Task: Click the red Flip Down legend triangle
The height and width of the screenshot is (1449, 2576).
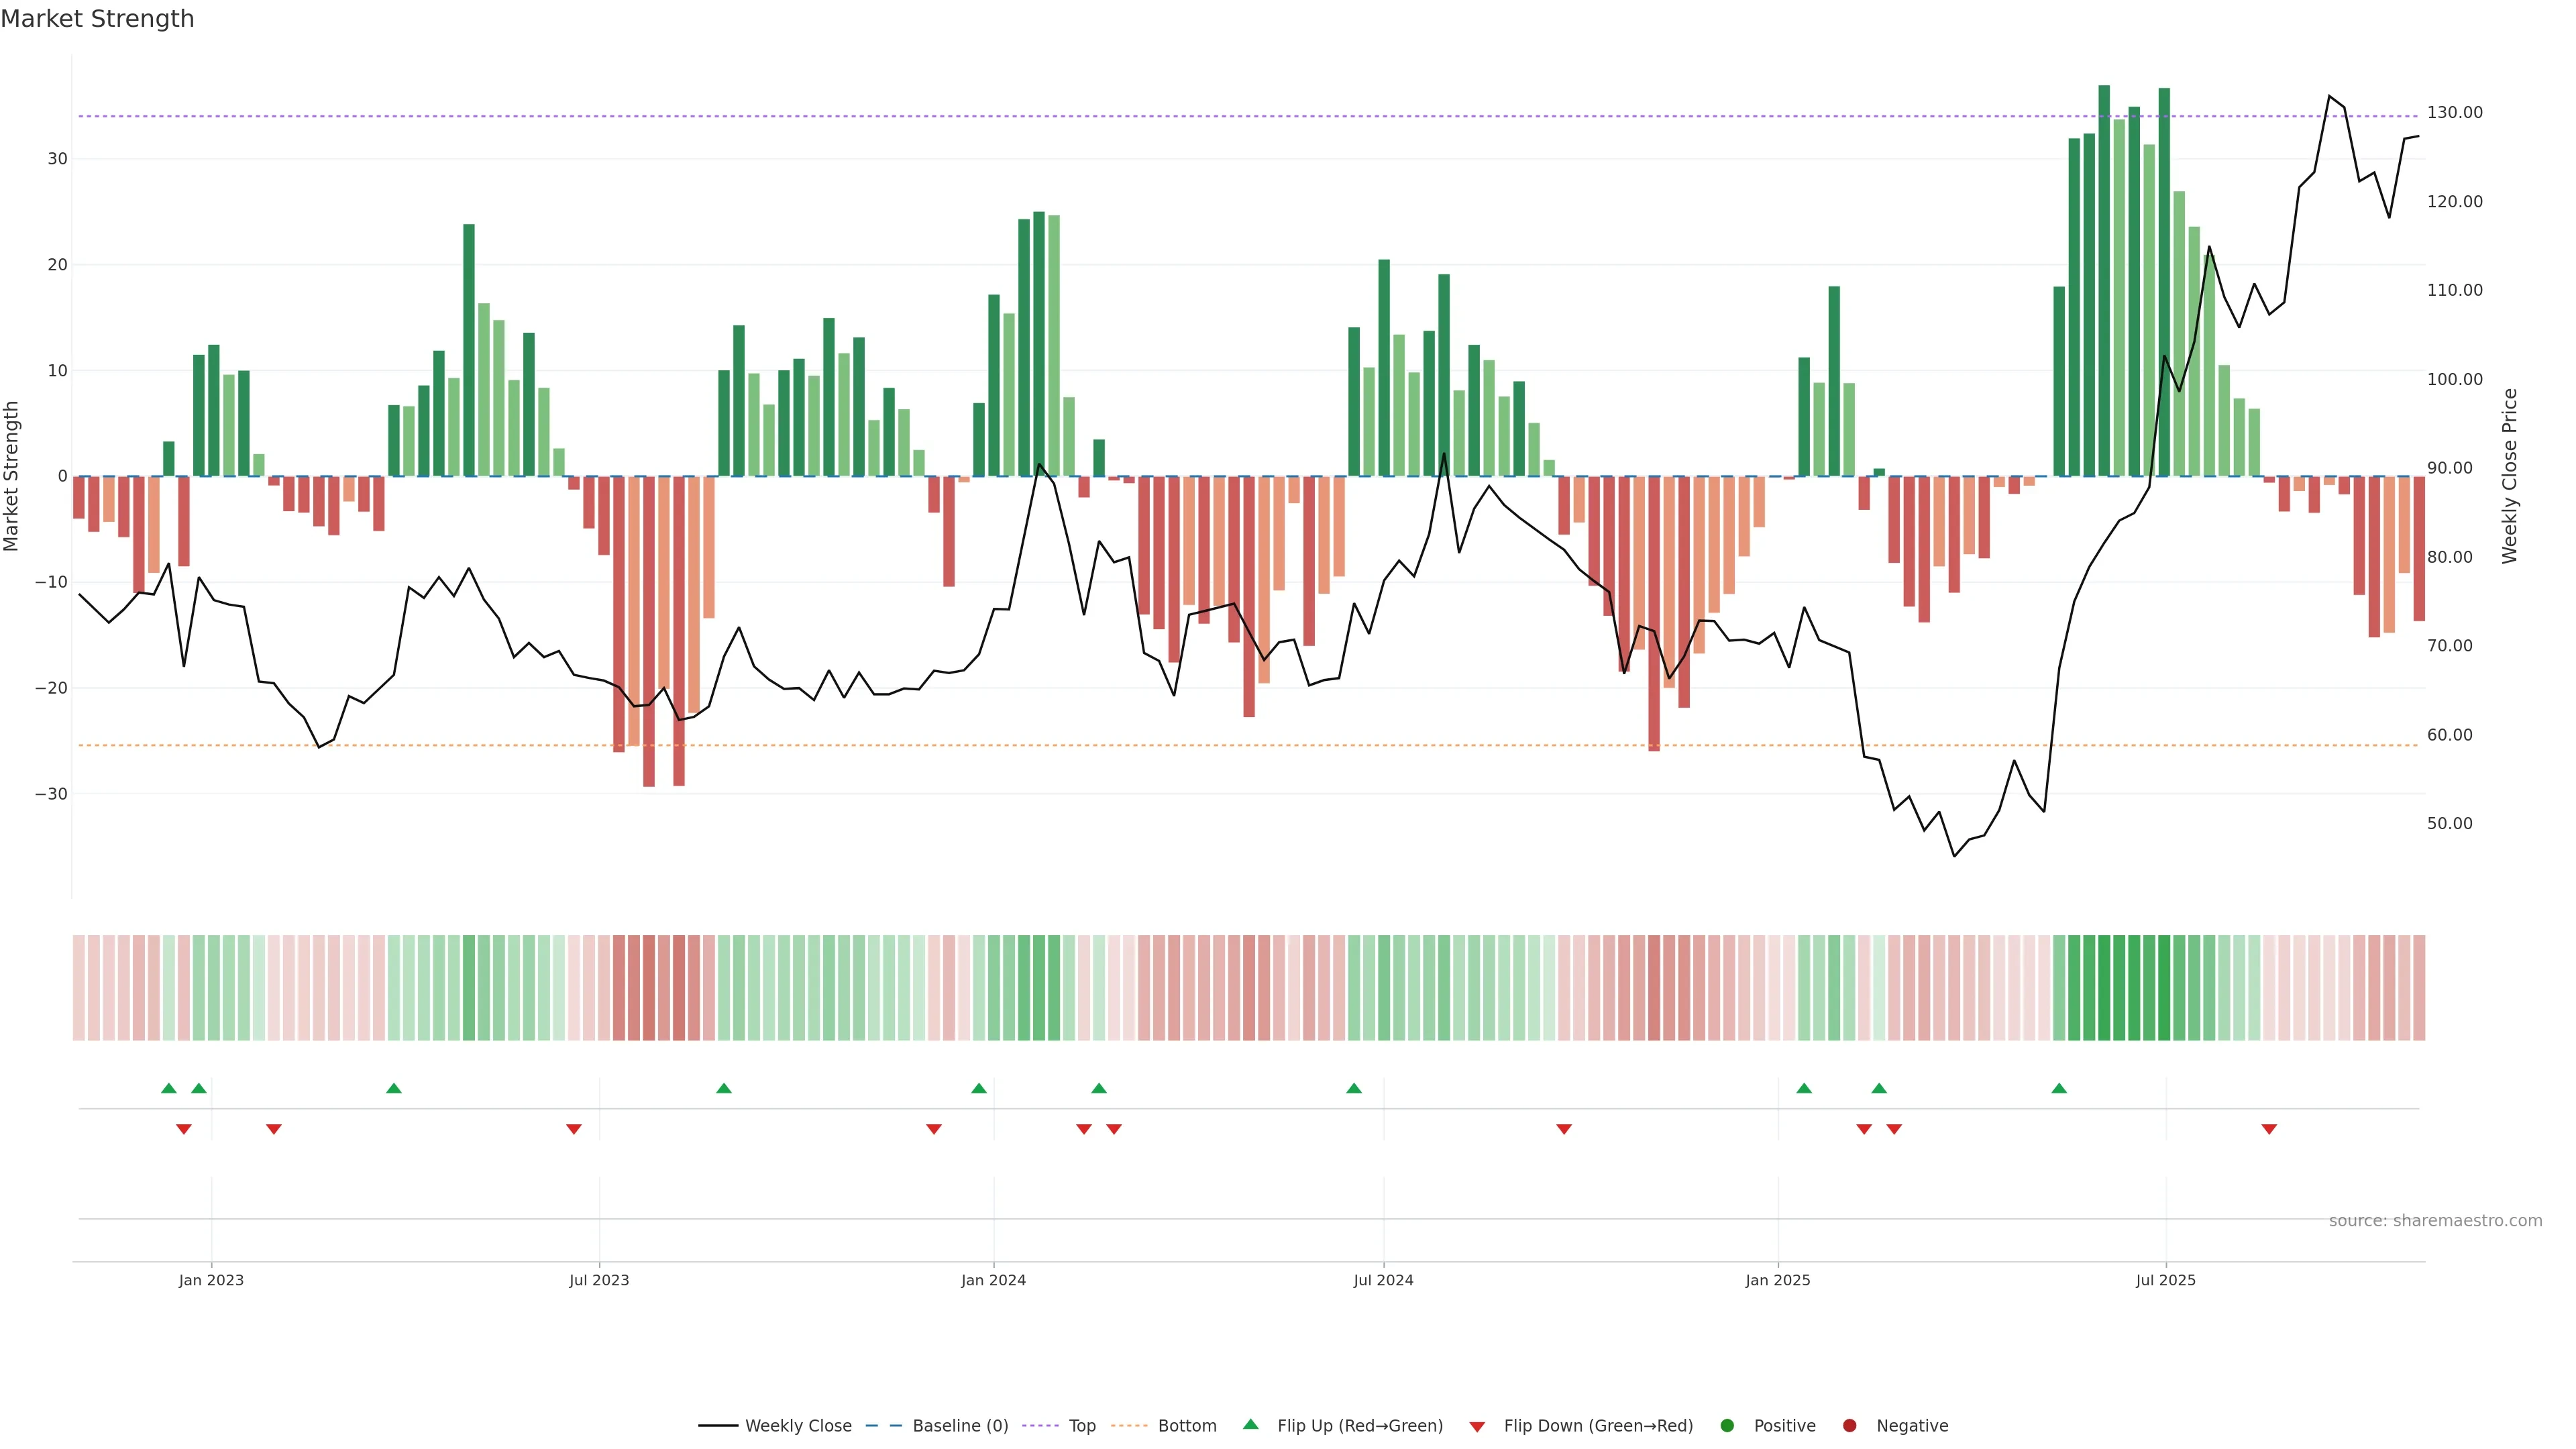Action: (x=1477, y=1427)
